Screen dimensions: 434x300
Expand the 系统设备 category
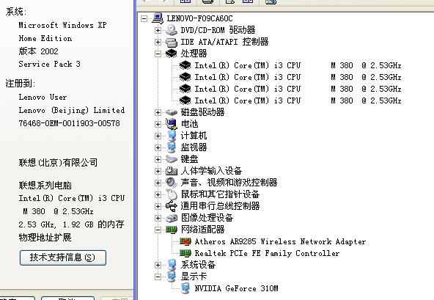158,265
